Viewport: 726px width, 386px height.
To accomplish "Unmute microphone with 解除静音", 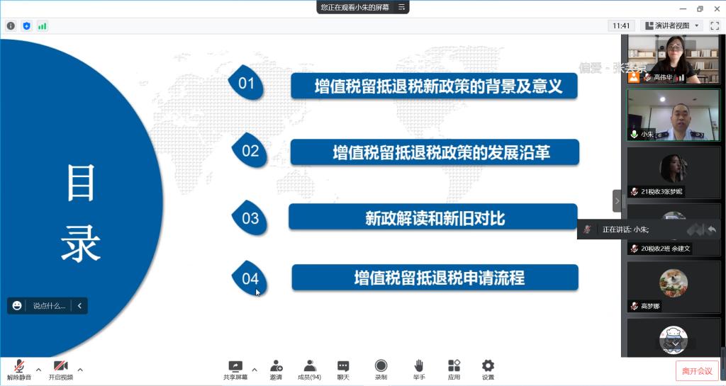I will [19, 369].
